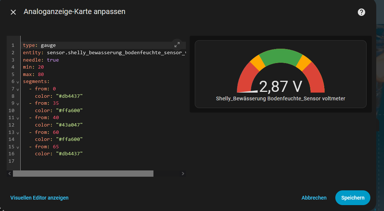
Task: Collapse the fold arrow on line 13
Action: click(18, 132)
